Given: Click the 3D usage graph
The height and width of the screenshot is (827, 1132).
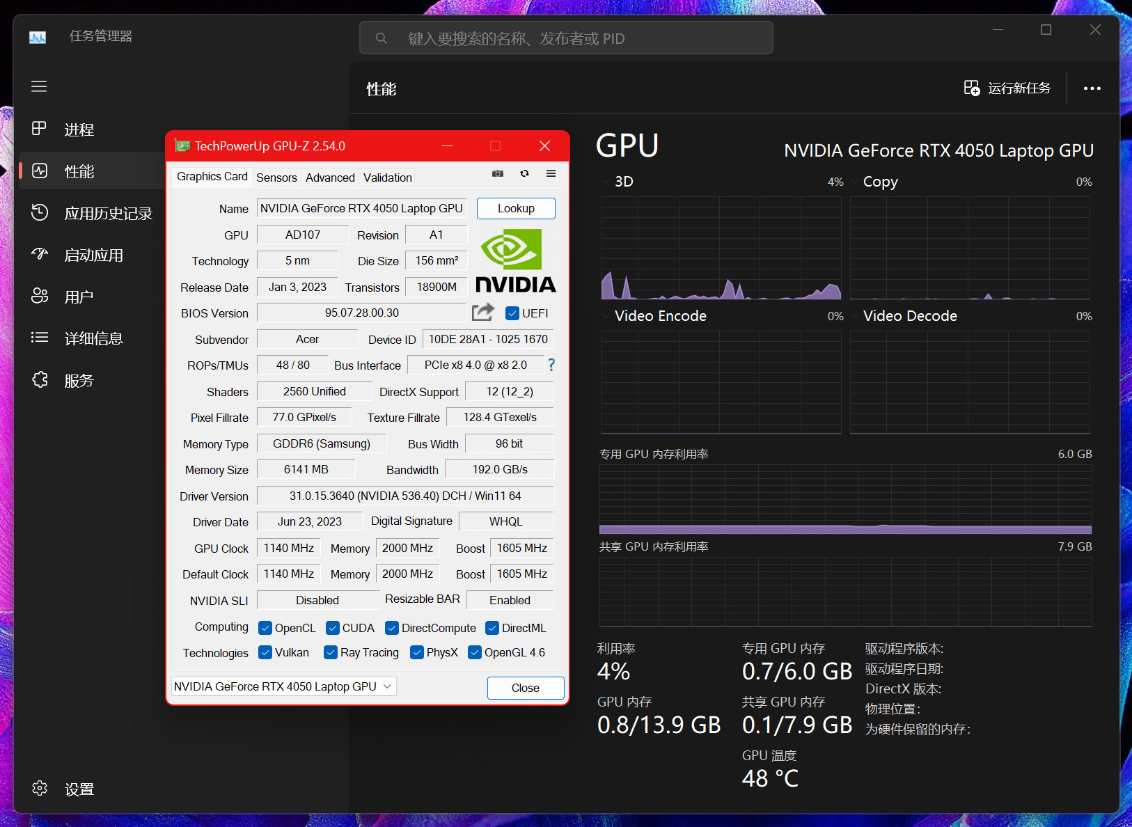Looking at the screenshot, I should pyautogui.click(x=721, y=248).
